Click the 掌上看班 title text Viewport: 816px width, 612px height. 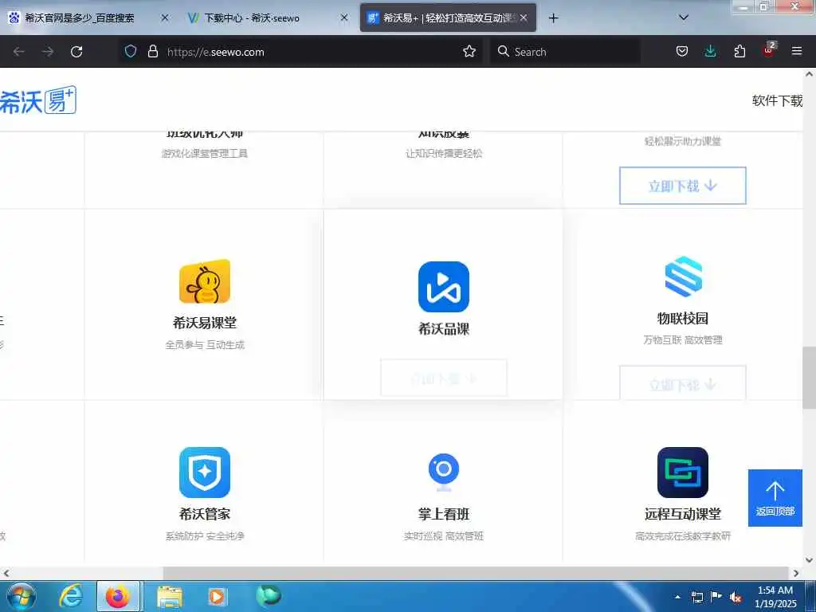pos(443,514)
